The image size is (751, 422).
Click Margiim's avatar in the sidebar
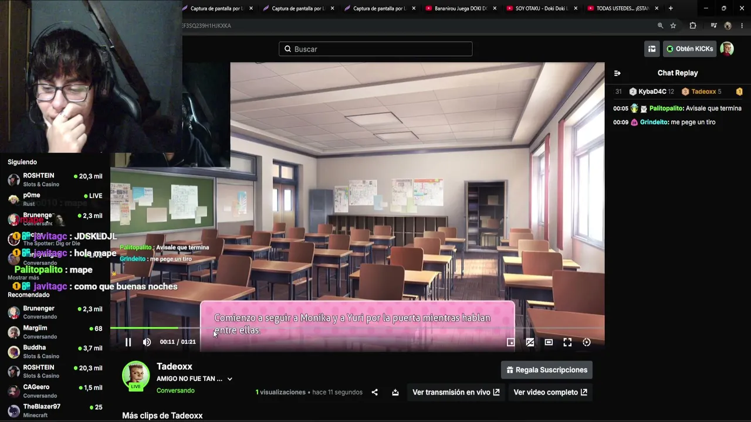point(13,332)
